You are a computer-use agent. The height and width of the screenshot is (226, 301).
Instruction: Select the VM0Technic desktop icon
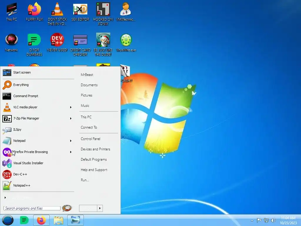pyautogui.click(x=126, y=11)
